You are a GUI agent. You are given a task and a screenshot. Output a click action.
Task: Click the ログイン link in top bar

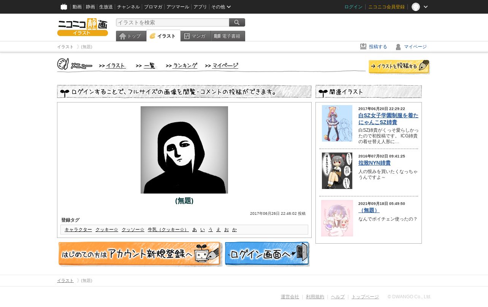(x=353, y=7)
